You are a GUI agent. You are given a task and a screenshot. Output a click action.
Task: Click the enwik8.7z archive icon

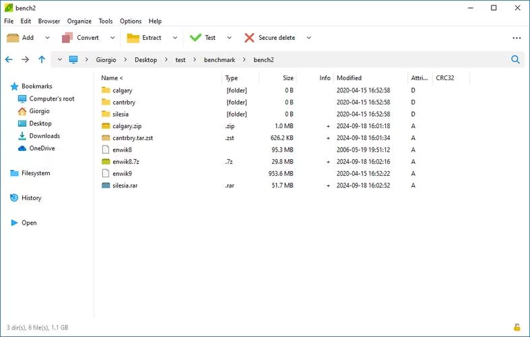(x=106, y=161)
